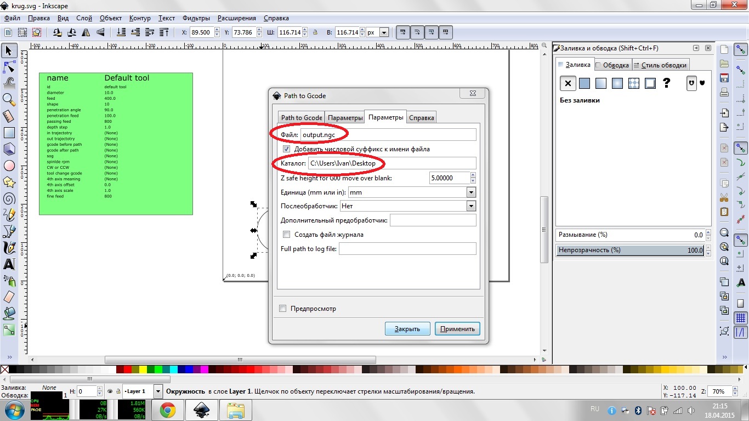Toggle snap to grids button

click(741, 318)
